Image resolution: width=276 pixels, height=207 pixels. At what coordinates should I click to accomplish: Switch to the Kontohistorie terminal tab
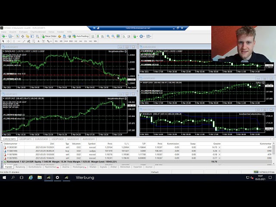tap(34, 166)
